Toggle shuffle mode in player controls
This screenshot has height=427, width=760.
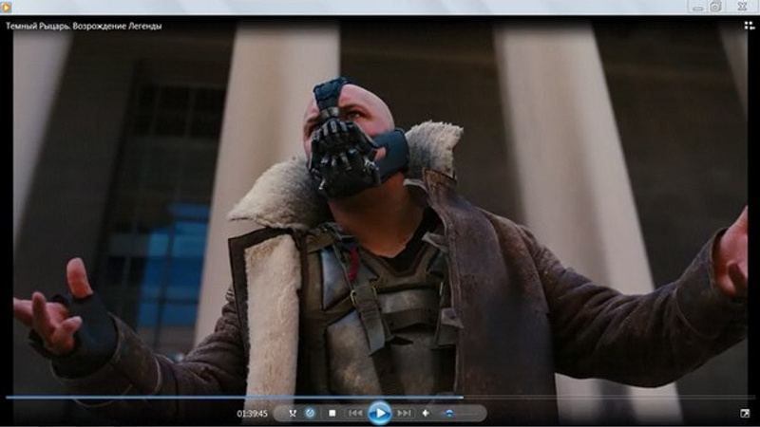[x=293, y=413]
